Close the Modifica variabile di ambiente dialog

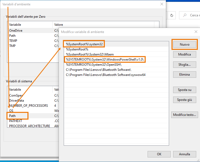196,32
